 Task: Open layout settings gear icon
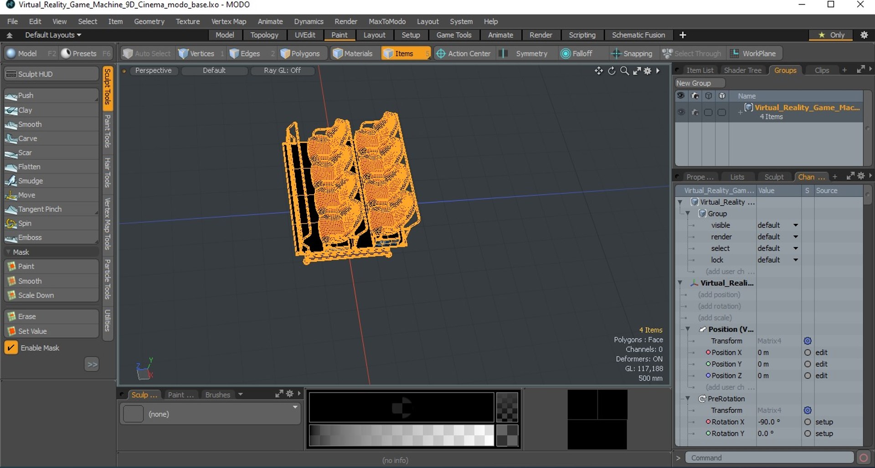coord(864,35)
